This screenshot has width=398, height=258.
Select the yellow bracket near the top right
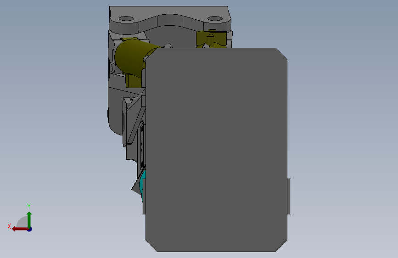point(211,39)
